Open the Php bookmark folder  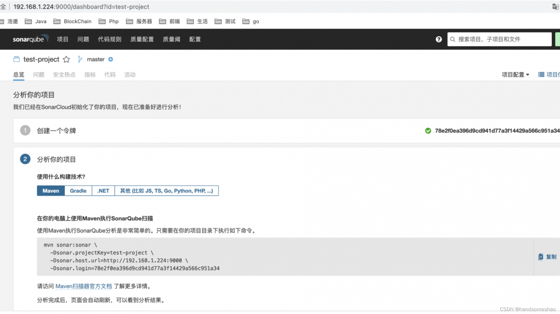coord(109,21)
